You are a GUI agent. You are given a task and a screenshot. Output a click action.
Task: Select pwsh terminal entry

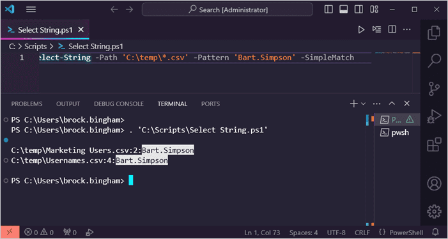(397, 132)
